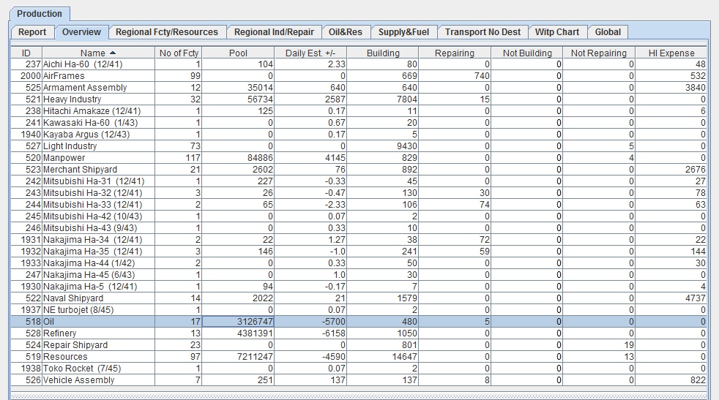The image size is (719, 400).
Task: Select the Mitsubishi Ha-32 (12/41) name
Action: coord(93,193)
